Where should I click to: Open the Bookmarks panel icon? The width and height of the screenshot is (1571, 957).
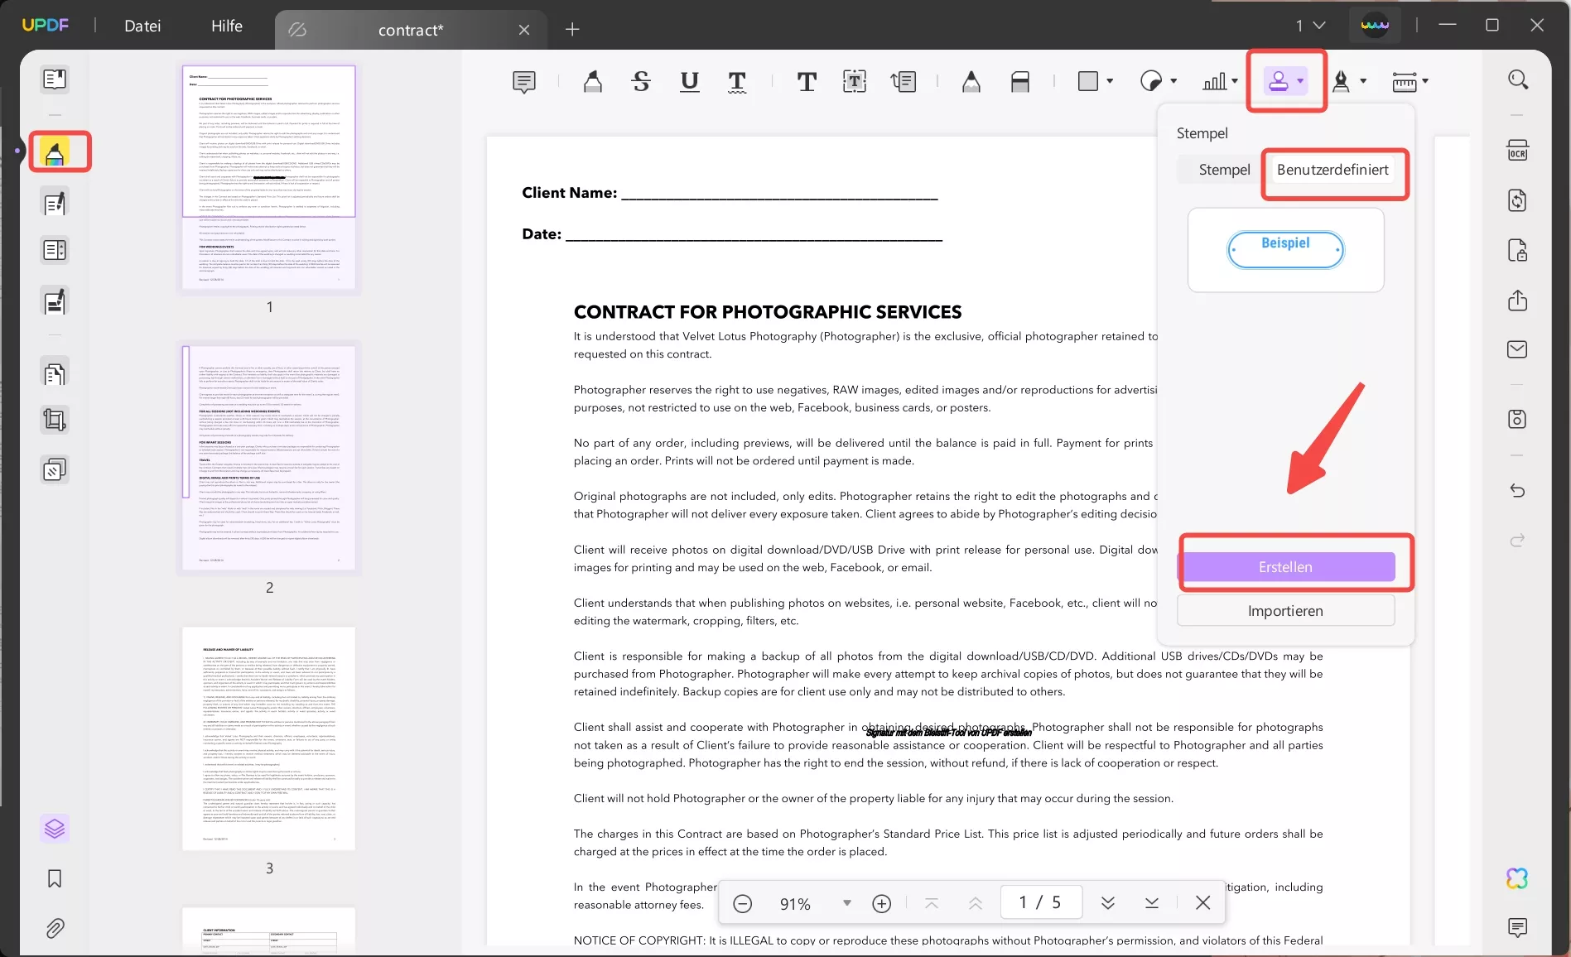(55, 878)
